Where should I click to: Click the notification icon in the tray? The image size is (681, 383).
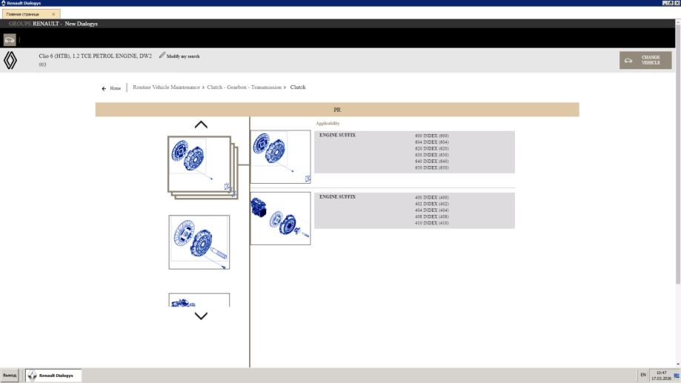[x=677, y=376]
